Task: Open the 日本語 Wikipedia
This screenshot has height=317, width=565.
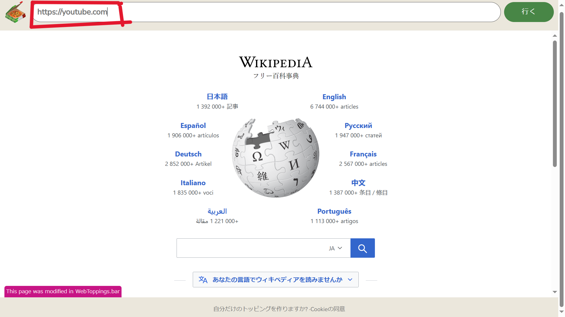Action: pos(217,97)
